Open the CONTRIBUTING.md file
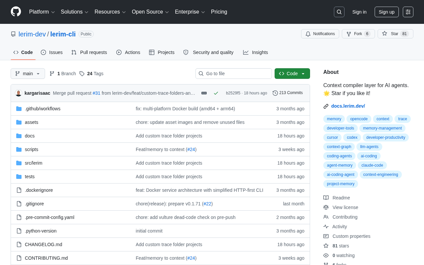Screen dimensions: 424x265 coord(46,258)
